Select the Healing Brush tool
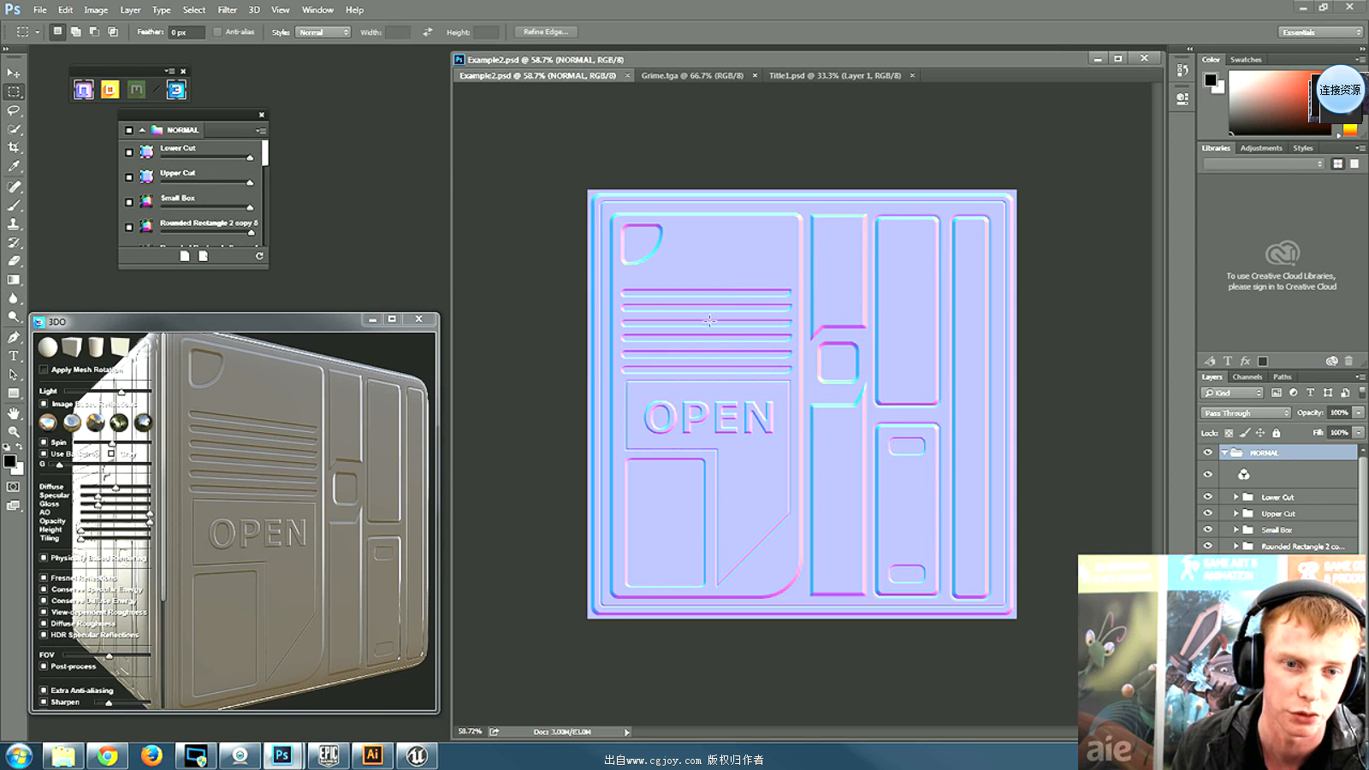 [14, 187]
